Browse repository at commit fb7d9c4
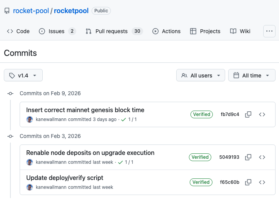This screenshot has width=279, height=200. pos(262,114)
